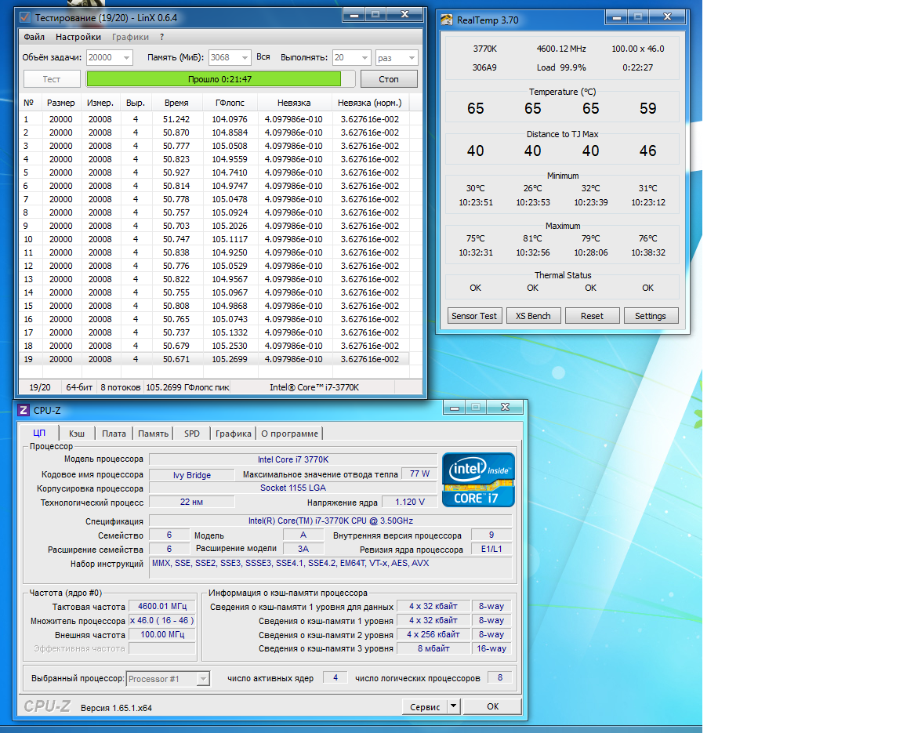Select row 10 with time 50.747

213,239
